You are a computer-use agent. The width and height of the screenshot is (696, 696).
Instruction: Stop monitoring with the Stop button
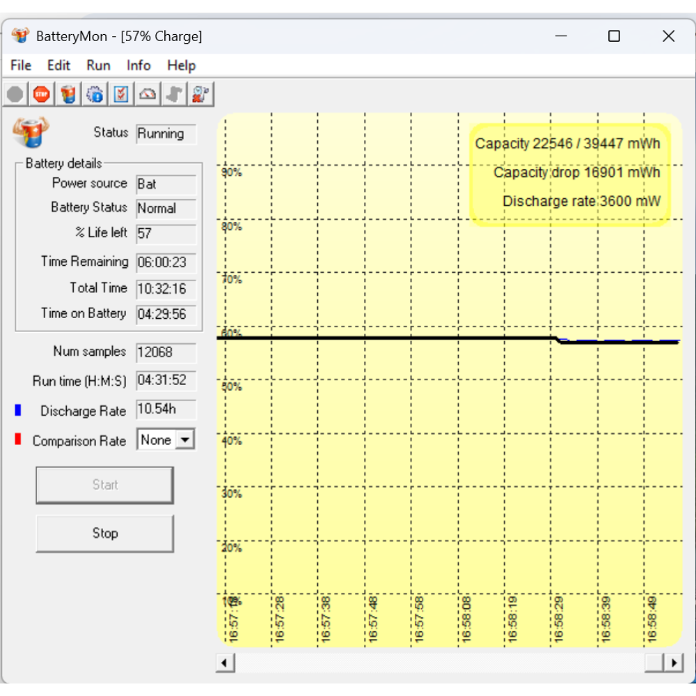(105, 533)
